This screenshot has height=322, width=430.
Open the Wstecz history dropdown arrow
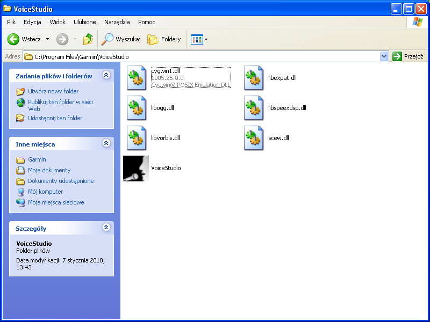[x=47, y=39]
